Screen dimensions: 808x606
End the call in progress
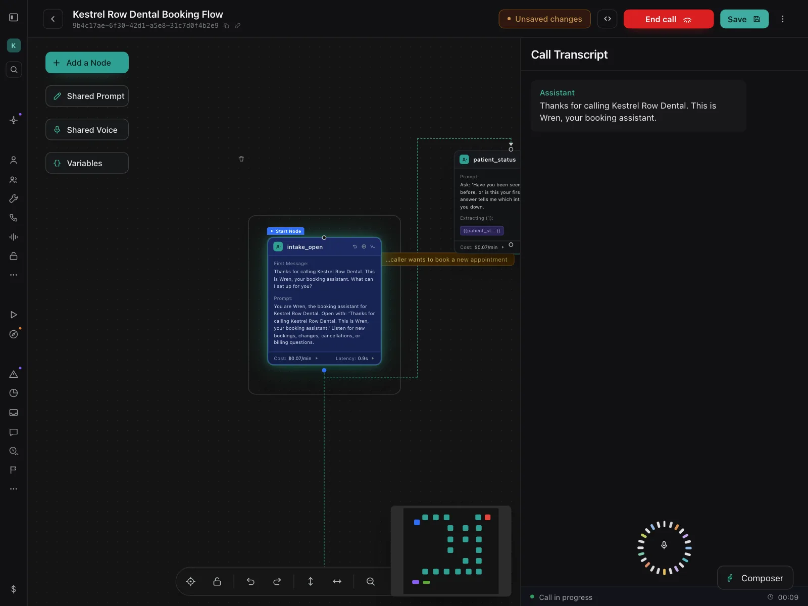click(669, 19)
